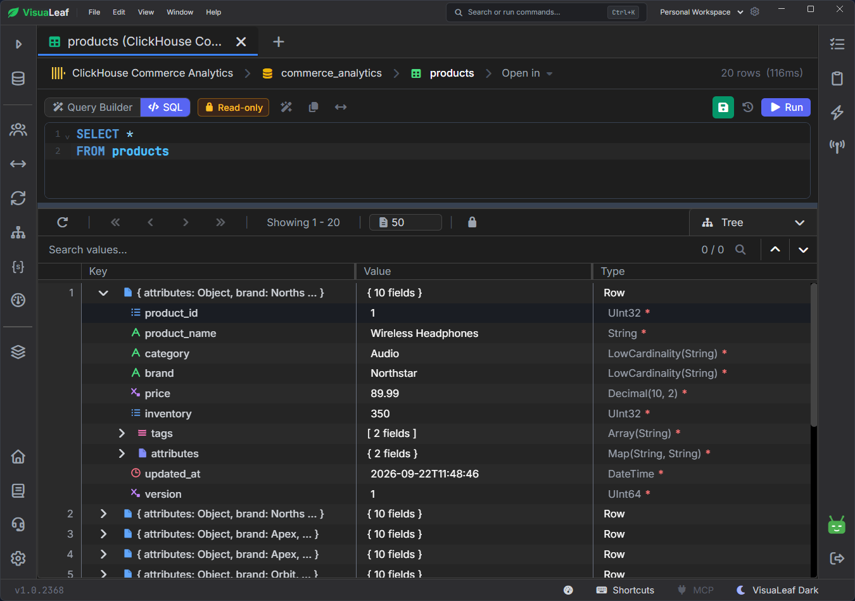Open the query history clock icon
Screen dimensions: 855x601
(x=748, y=107)
